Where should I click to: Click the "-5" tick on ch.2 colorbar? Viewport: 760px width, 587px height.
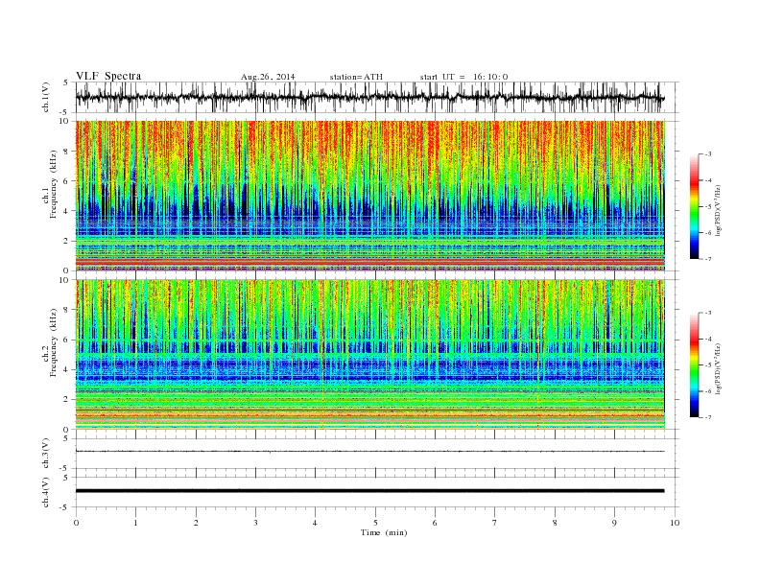pyautogui.click(x=707, y=365)
